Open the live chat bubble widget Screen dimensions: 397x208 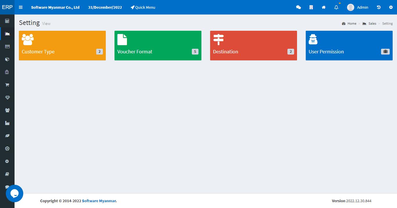click(x=15, y=193)
